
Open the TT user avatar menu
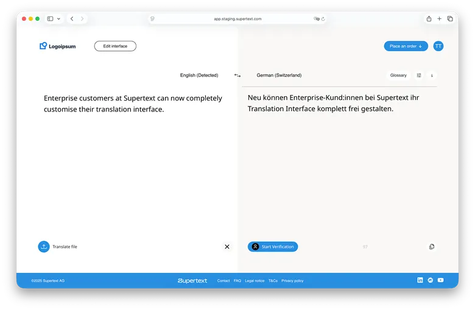(438, 46)
